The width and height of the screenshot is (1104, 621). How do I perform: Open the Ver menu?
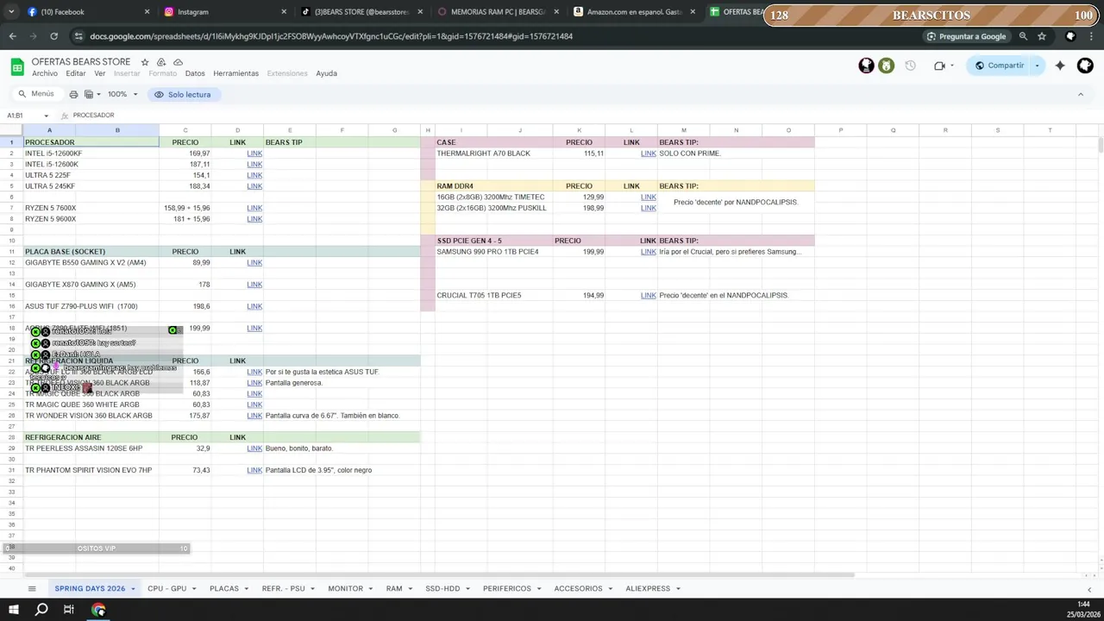pyautogui.click(x=100, y=73)
